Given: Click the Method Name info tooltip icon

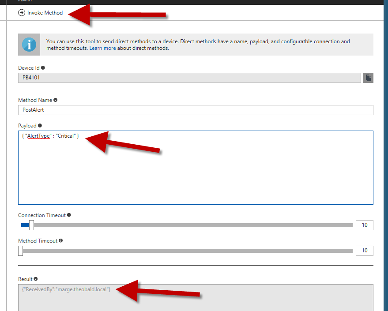Looking at the screenshot, I should point(56,100).
